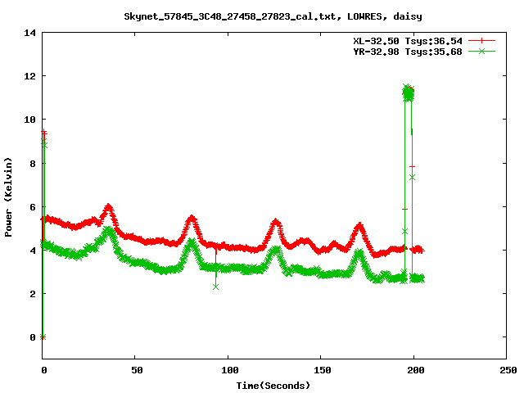Click y-axis tick label 2
Image resolution: width=524 pixels, height=393 pixels.
(33, 294)
